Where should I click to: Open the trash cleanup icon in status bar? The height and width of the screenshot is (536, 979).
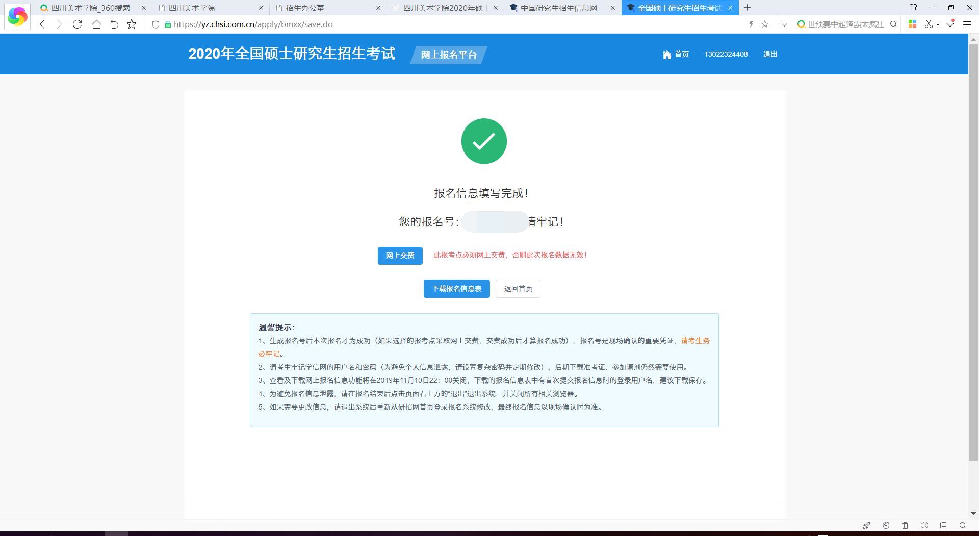(905, 525)
